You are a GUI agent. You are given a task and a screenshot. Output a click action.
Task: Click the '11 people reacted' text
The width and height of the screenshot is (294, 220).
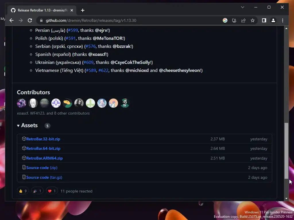[76, 191]
